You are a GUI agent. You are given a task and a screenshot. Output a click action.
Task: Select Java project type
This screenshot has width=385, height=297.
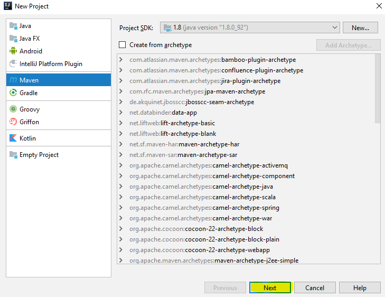(59, 25)
